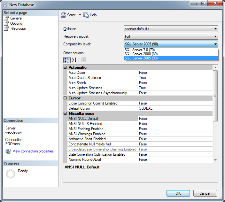Collapse the Miscellaneous category
Screen dimensions: 225x202
(65, 113)
